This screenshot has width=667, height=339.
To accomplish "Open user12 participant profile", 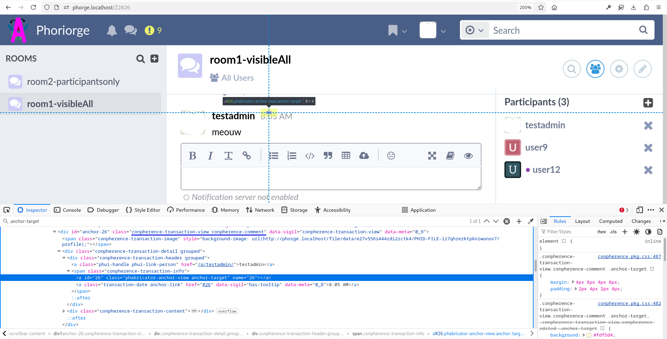I will coord(546,170).
